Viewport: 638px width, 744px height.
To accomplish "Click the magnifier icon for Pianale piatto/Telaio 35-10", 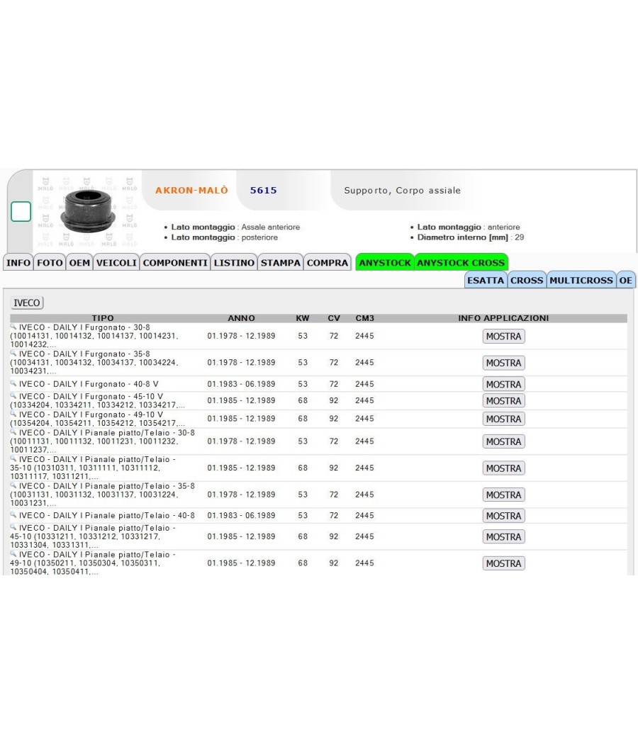I will tap(13, 458).
